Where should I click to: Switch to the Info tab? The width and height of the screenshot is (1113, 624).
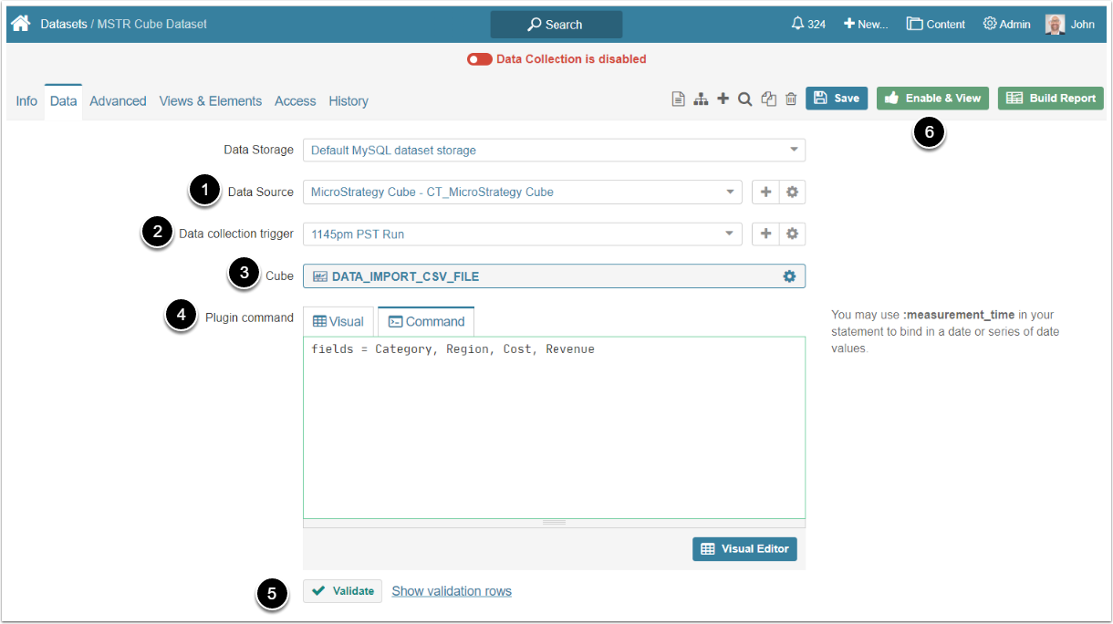coord(26,101)
